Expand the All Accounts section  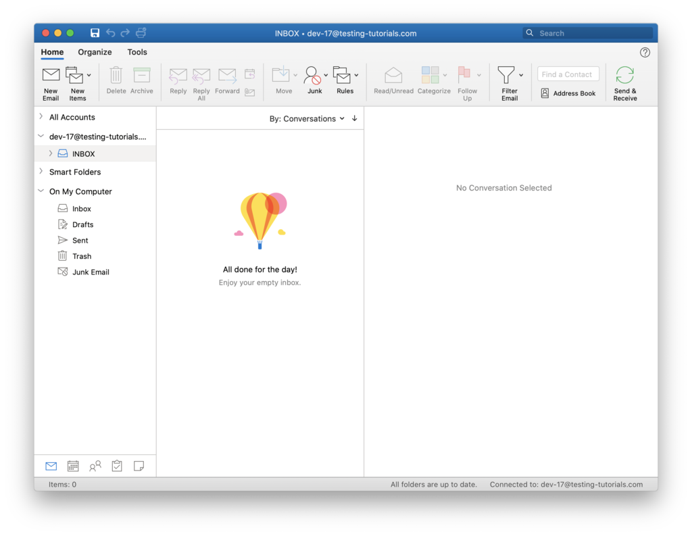[41, 117]
